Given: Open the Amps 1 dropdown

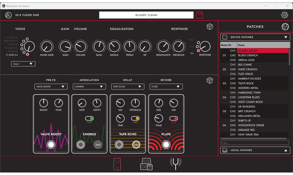Looking at the screenshot, I should tap(23, 64).
